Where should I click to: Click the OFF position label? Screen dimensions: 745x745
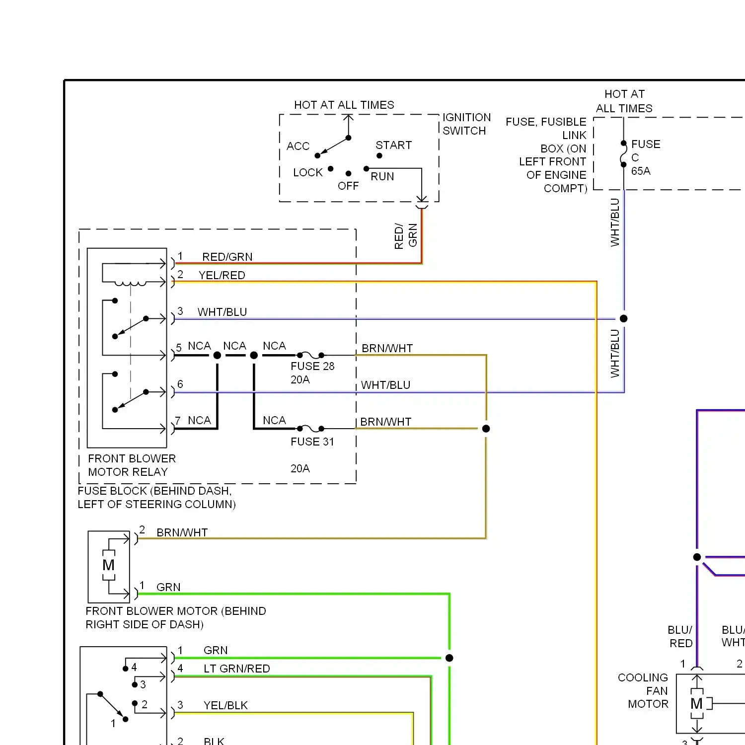[x=348, y=186]
